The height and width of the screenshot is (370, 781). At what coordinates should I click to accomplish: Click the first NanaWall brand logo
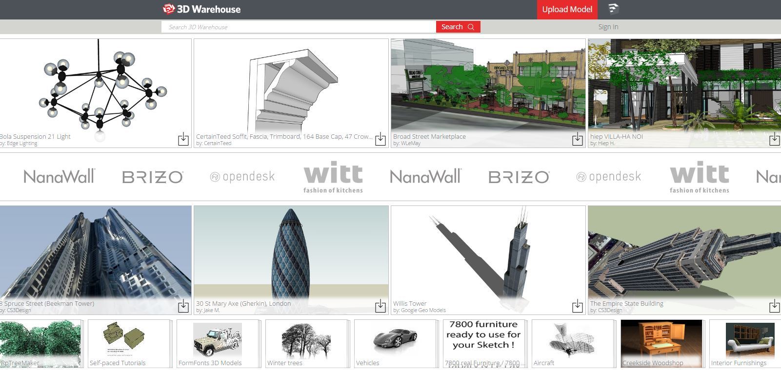click(60, 176)
